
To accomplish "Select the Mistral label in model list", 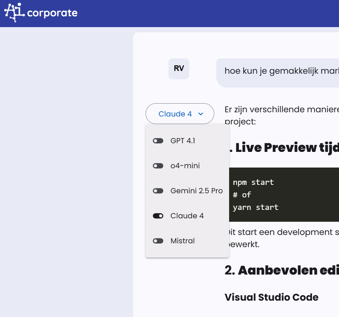I will click(x=183, y=241).
